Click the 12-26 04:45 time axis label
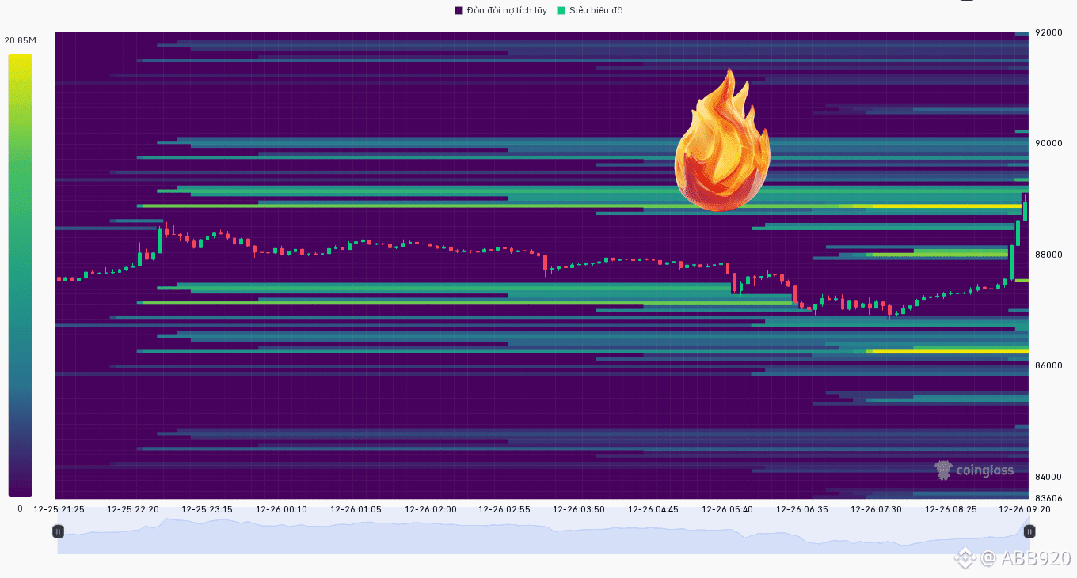 tap(653, 509)
